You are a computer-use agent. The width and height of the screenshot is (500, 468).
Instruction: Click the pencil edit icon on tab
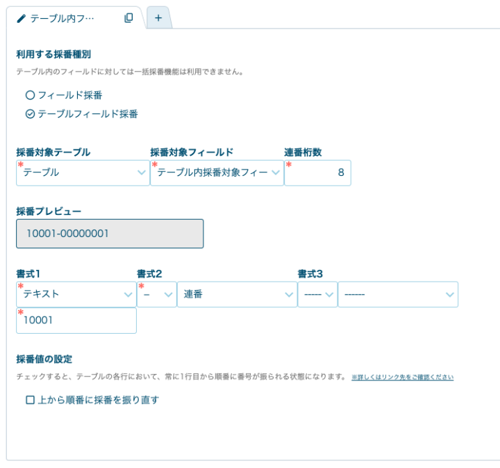pyautogui.click(x=21, y=19)
